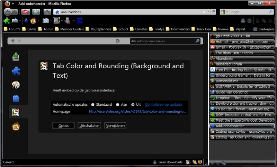Click the home button in toolbar
The image size is (277, 167).
pos(47,12)
